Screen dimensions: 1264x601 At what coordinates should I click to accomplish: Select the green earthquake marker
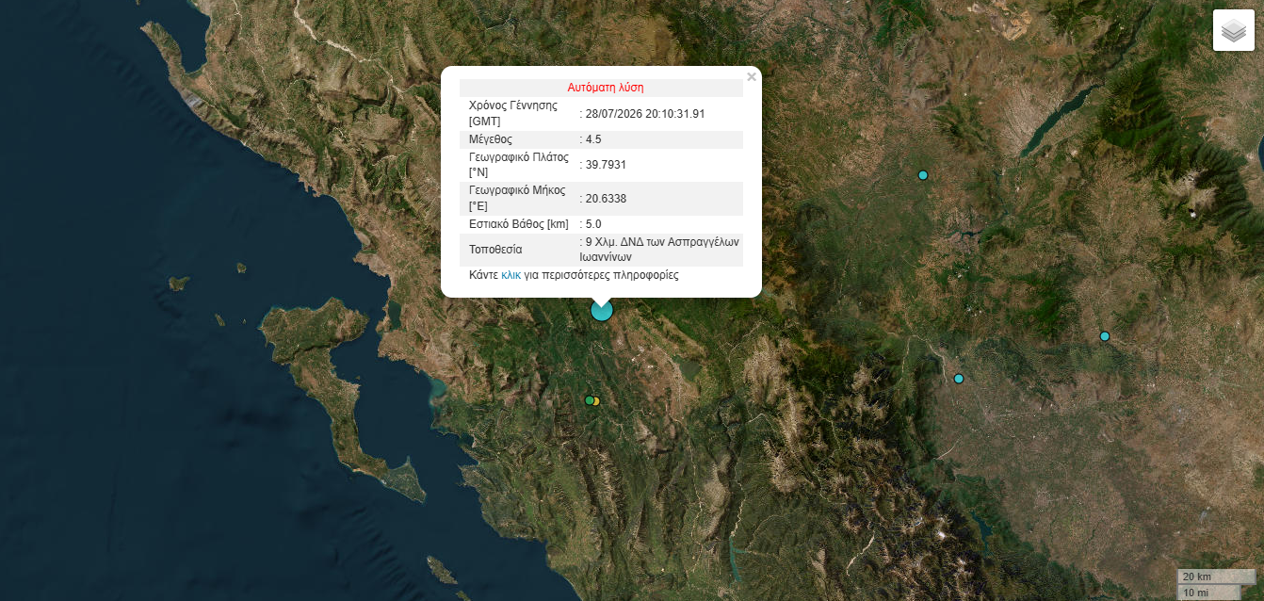coord(590,400)
